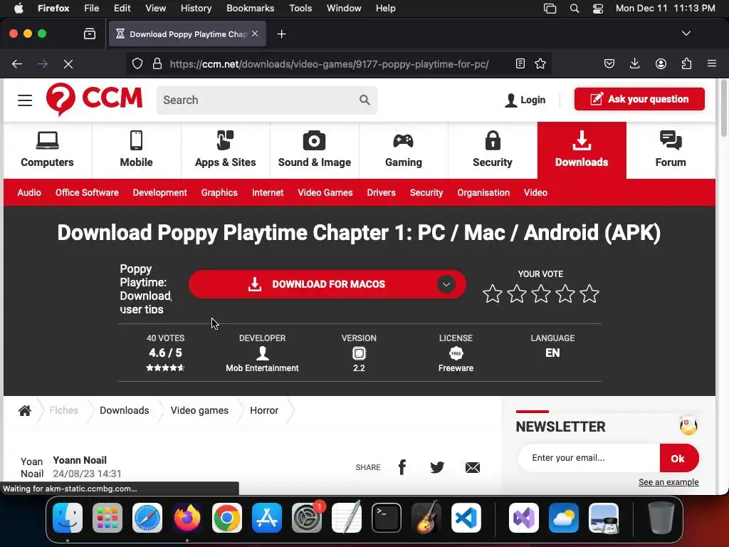Open Downloads breadcrumb link
The height and width of the screenshot is (547, 729).
point(124,410)
